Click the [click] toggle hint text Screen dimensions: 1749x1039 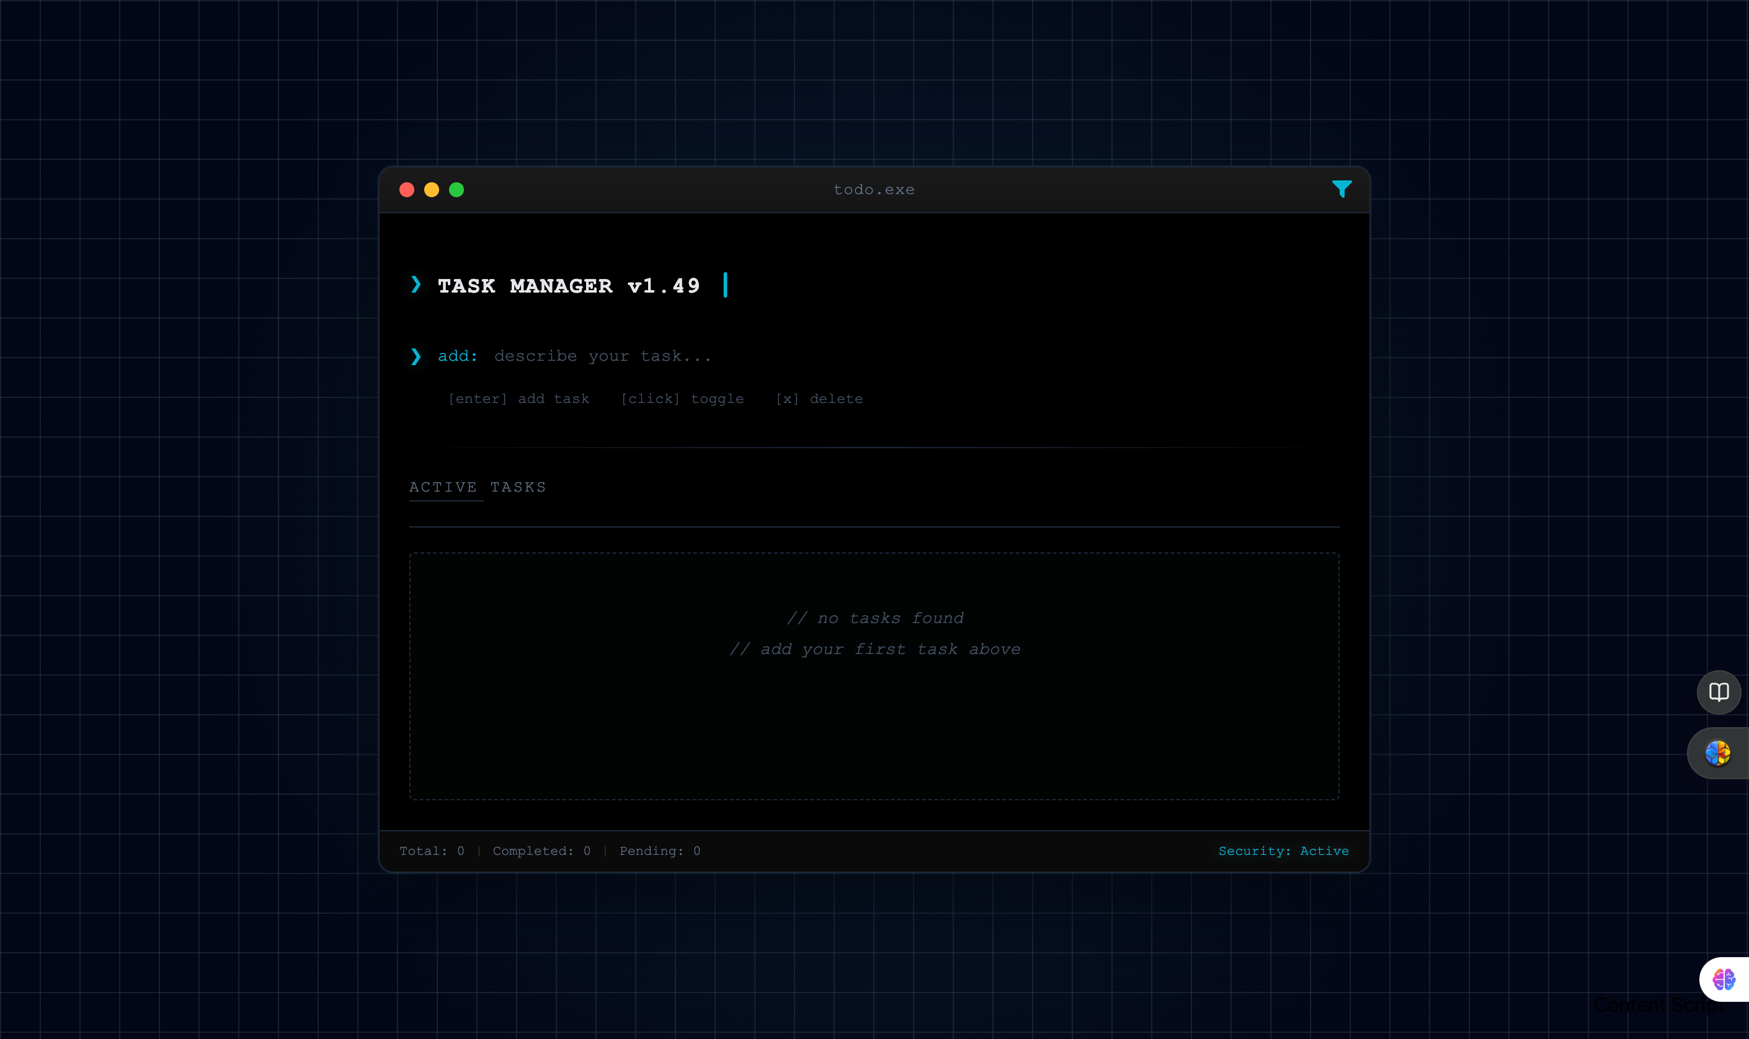682,399
